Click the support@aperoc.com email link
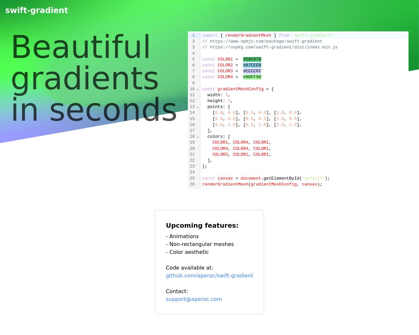 [x=194, y=299]
